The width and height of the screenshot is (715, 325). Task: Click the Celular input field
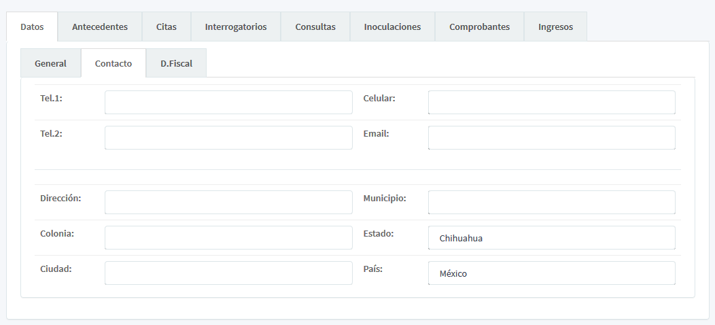tap(551, 103)
